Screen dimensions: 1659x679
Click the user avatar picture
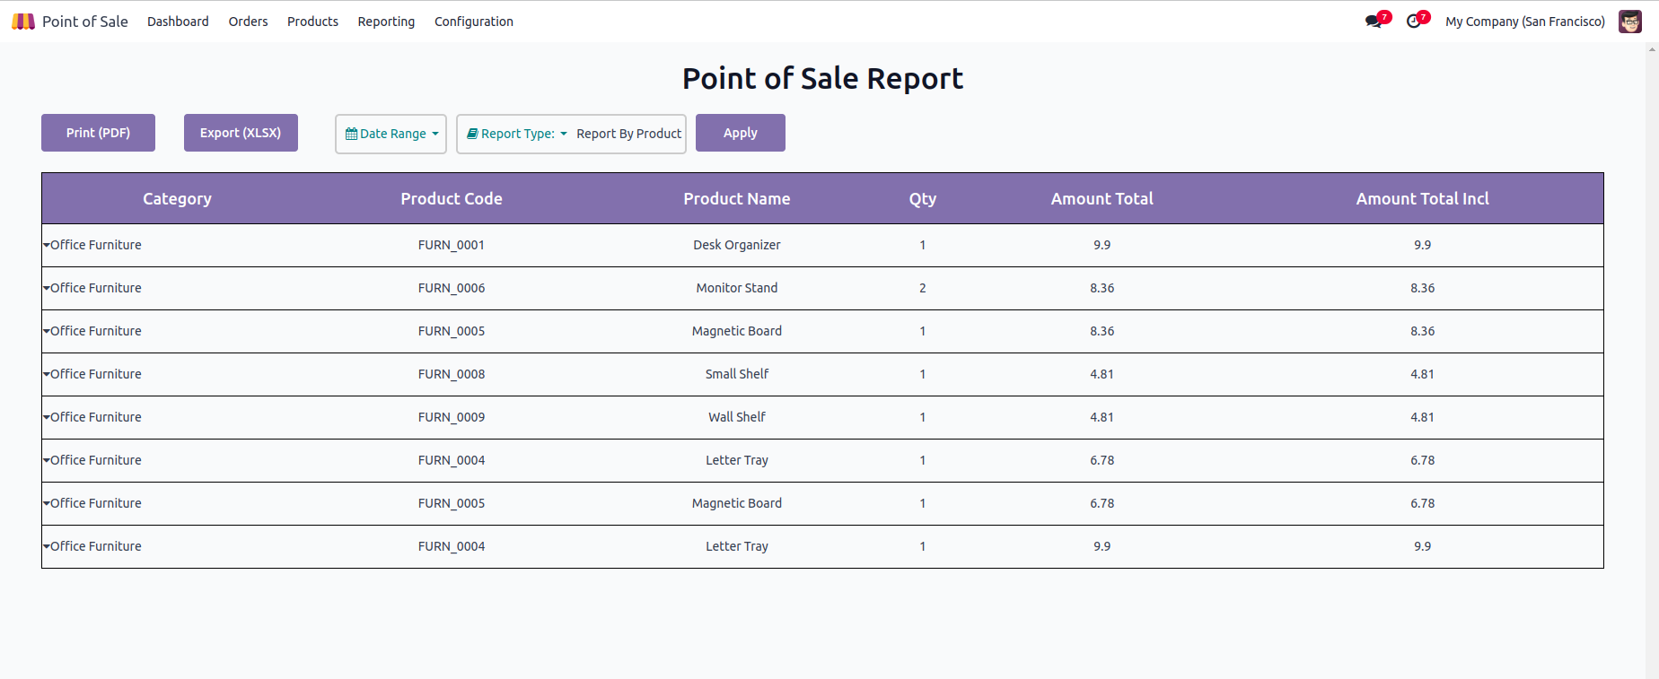click(1629, 22)
